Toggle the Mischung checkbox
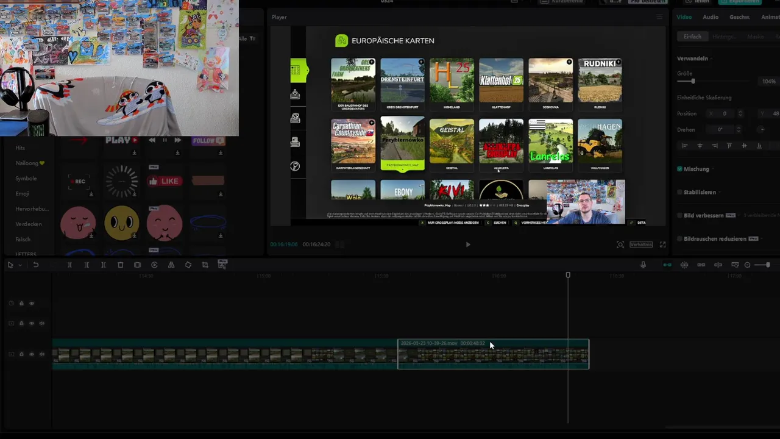 pyautogui.click(x=680, y=169)
